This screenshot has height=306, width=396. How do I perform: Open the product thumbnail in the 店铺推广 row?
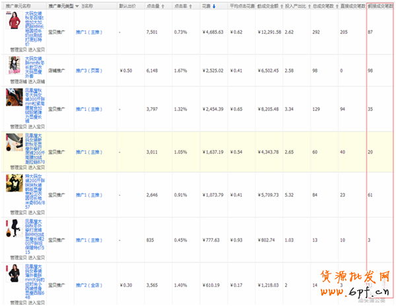(15, 65)
